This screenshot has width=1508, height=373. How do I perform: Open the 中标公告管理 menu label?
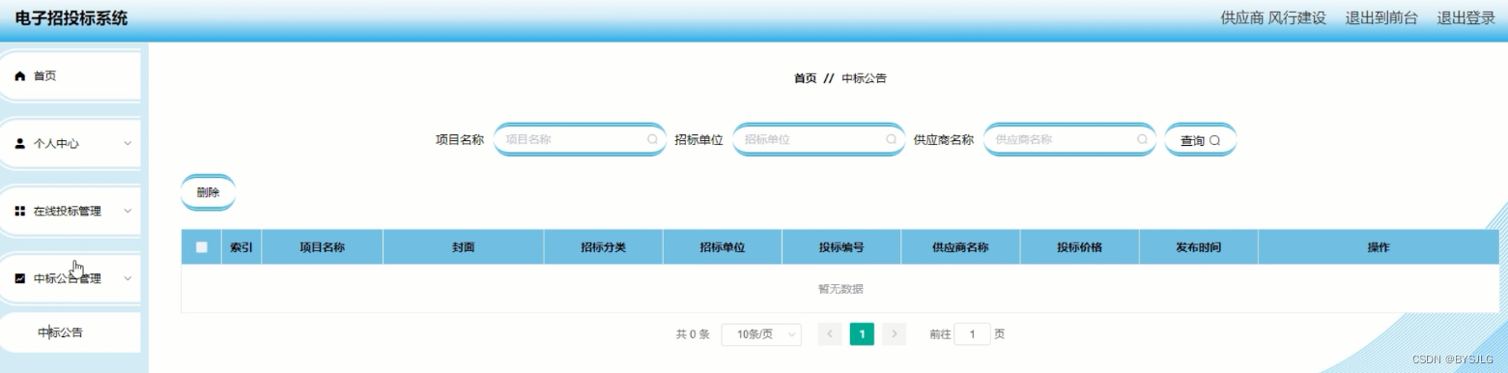pyautogui.click(x=68, y=278)
